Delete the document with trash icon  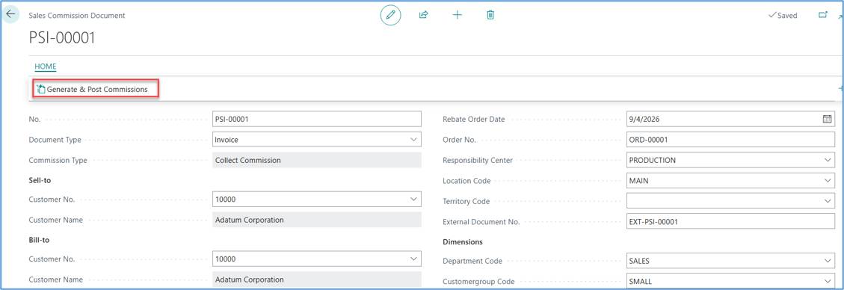pos(490,15)
